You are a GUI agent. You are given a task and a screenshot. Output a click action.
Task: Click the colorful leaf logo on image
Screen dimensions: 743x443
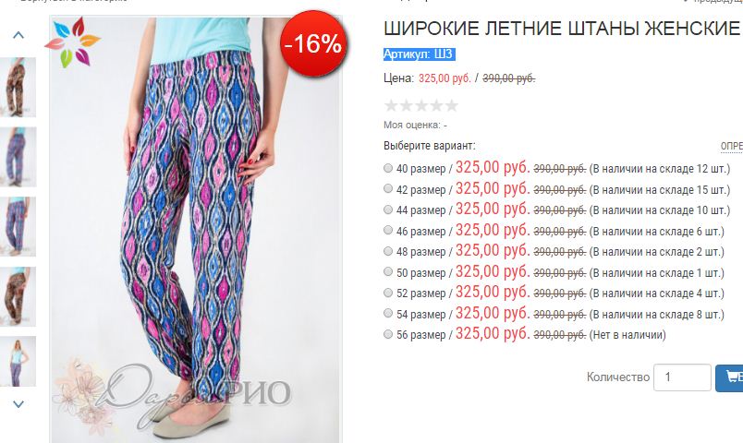coord(72,42)
